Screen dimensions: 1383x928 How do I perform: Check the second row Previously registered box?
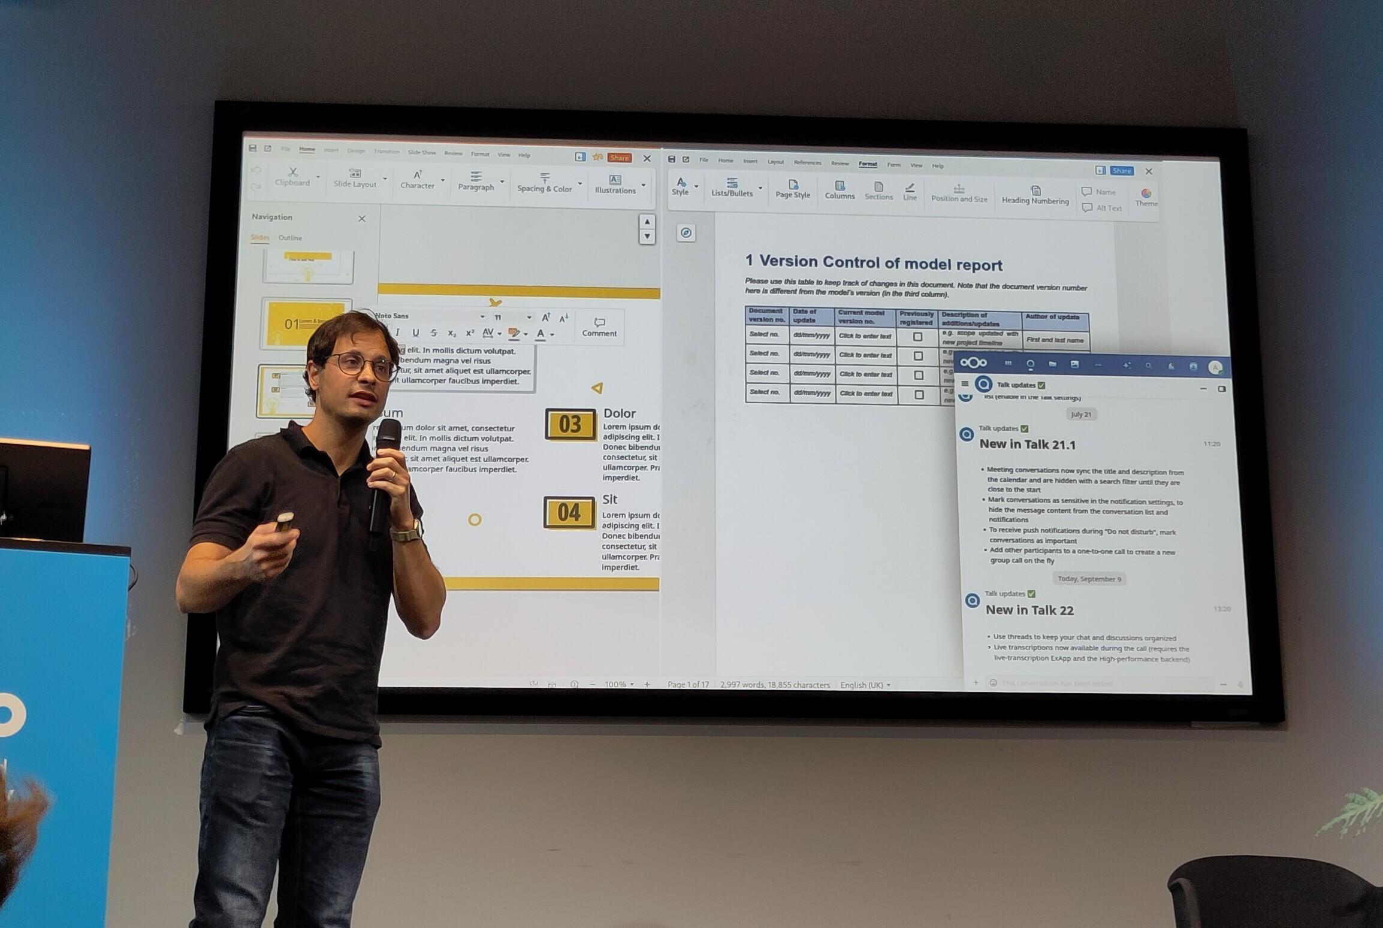tap(918, 356)
